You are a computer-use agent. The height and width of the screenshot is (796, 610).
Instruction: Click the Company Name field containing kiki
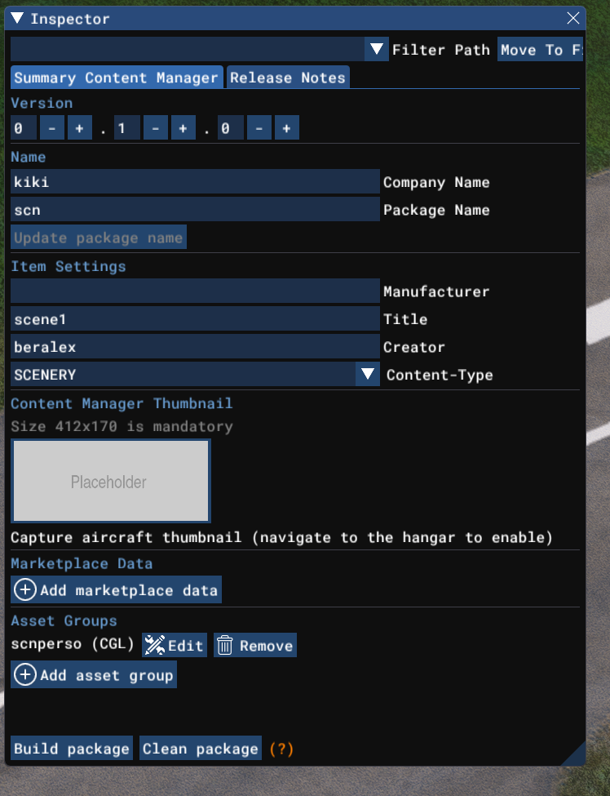(x=195, y=182)
